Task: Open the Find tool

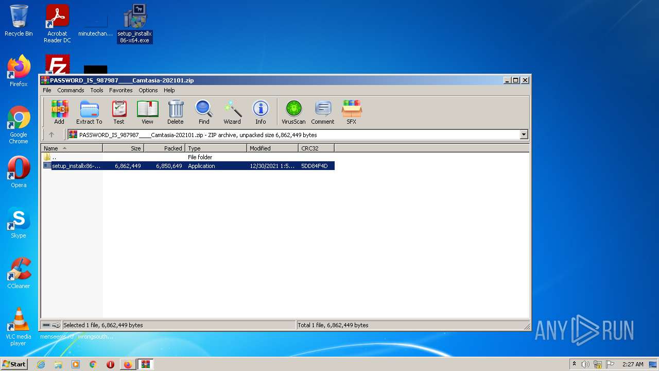Action: 204,112
